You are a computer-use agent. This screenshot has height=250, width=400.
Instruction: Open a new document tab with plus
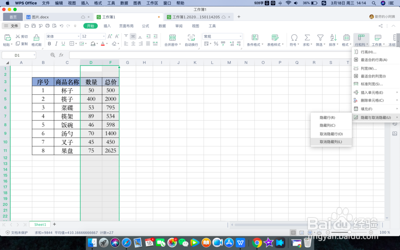click(239, 17)
